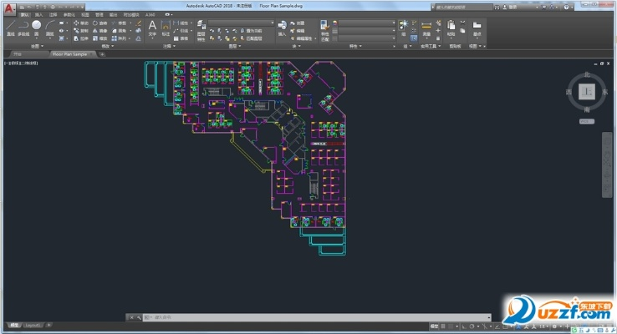The width and height of the screenshot is (617, 334).
Task: Expand the Draw (绘图) panel flyout
Action: [x=35, y=47]
